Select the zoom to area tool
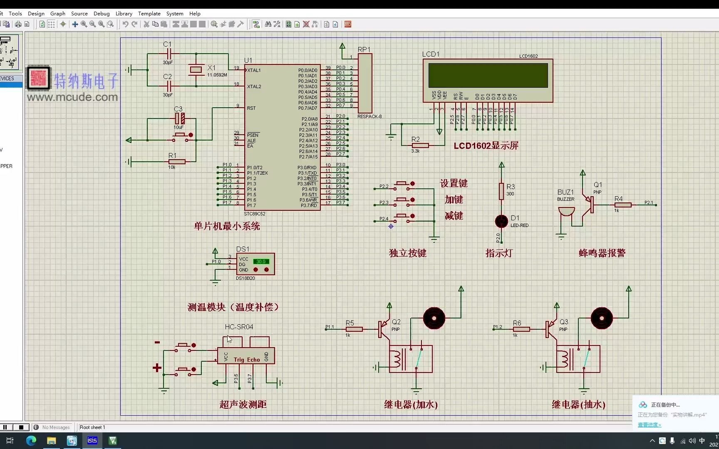Screen dimensions: 719x449 click(x=110, y=24)
